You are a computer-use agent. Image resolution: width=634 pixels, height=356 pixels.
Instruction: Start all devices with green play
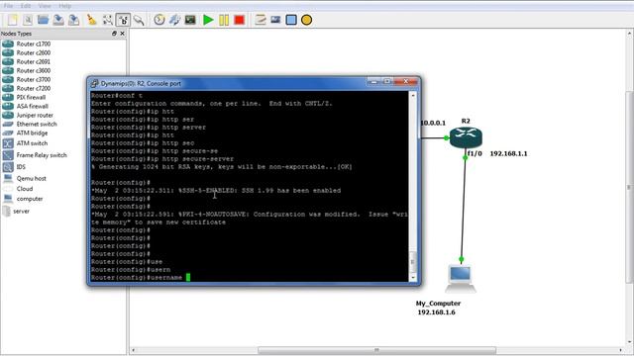pyautogui.click(x=208, y=20)
